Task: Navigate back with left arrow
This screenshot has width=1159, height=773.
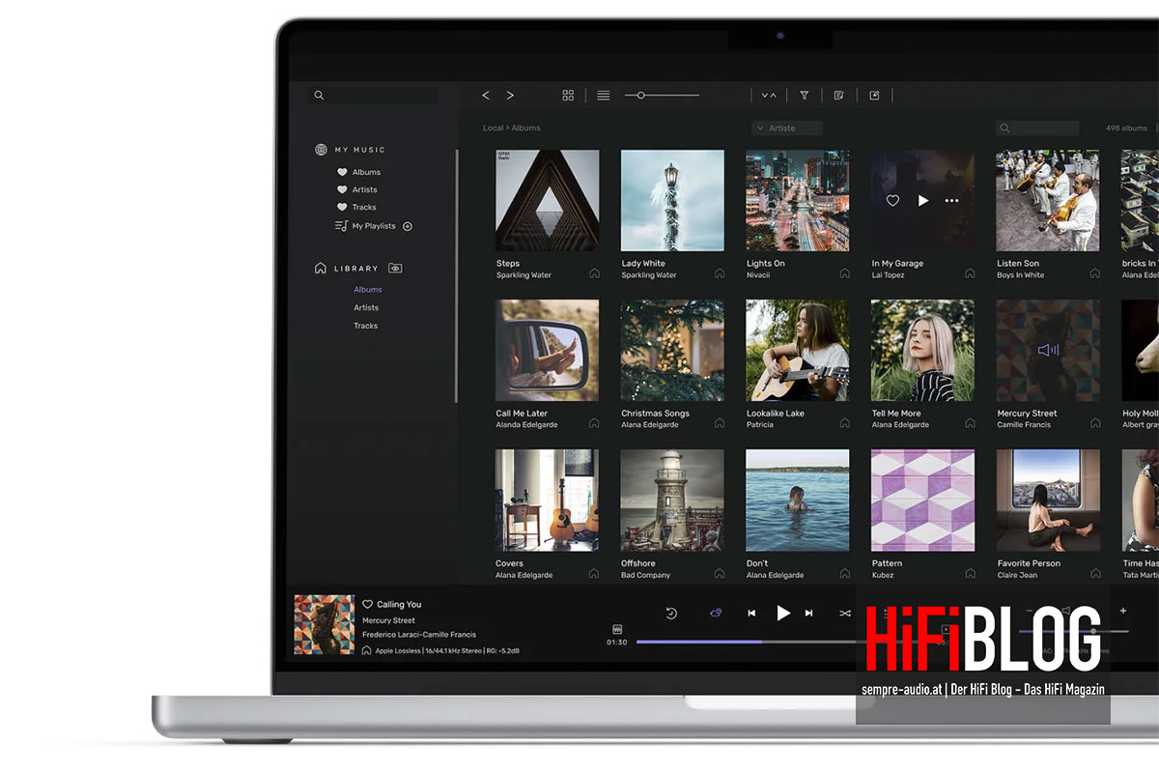Action: 486,96
